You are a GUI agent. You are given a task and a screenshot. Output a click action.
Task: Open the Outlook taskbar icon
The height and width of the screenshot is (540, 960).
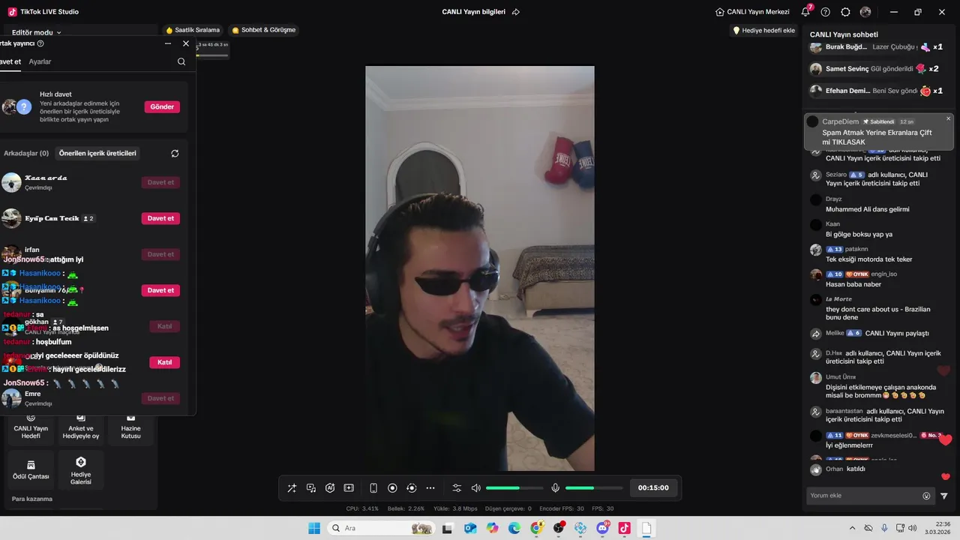[470, 528]
